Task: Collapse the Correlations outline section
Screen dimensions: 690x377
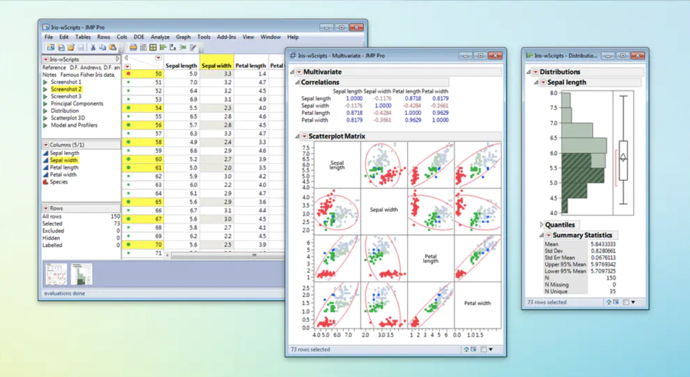Action: coord(297,82)
